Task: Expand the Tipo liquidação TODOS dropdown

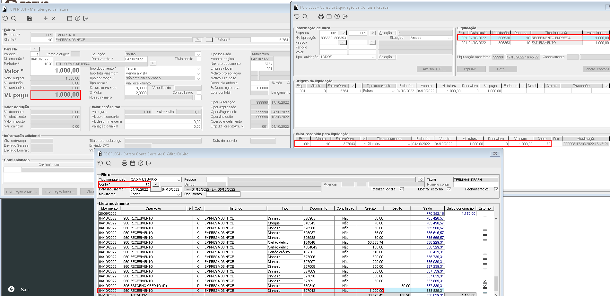Action: tap(373, 57)
